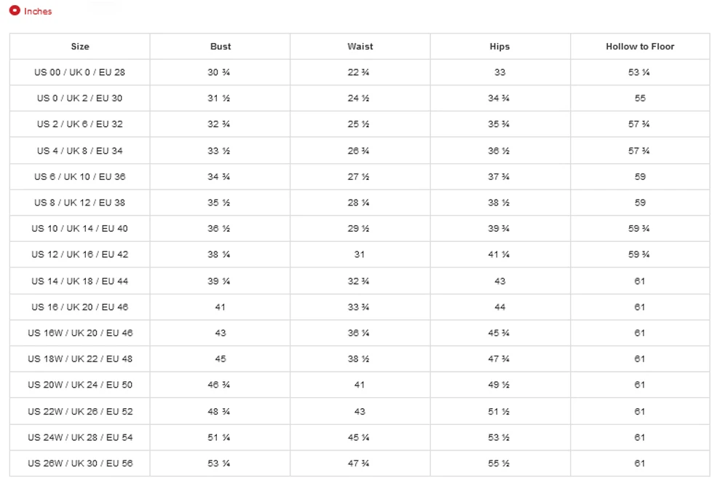728x481 pixels.
Task: Click the Hips value for size US 6
Action: pos(499,177)
